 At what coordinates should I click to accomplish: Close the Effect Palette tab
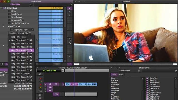(x=139, y=71)
